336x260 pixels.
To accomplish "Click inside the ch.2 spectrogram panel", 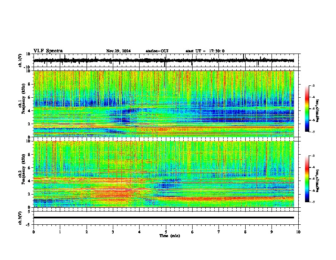I will coord(163,174).
